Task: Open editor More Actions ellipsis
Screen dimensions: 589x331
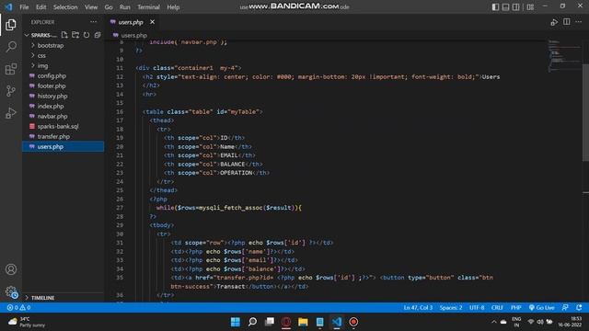Action: (x=579, y=22)
